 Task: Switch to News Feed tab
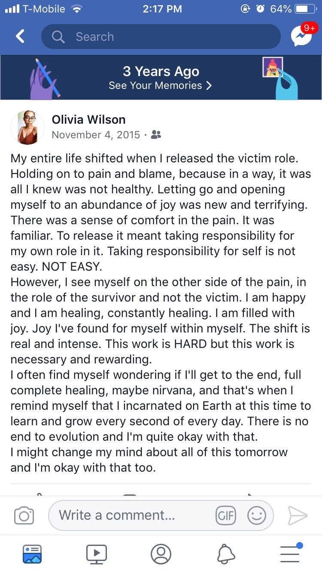click(32, 554)
